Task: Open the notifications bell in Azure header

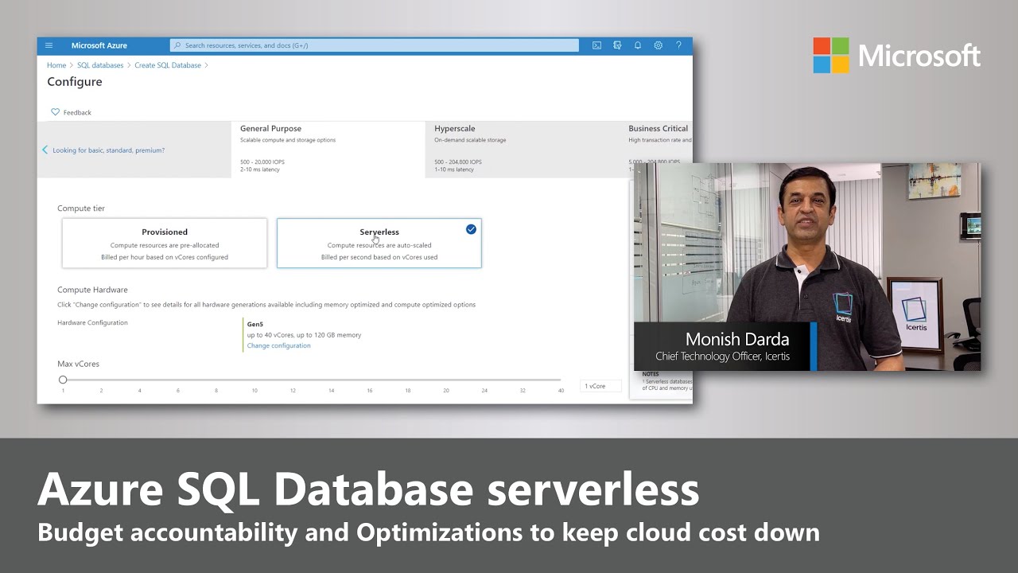Action: pyautogui.click(x=638, y=45)
